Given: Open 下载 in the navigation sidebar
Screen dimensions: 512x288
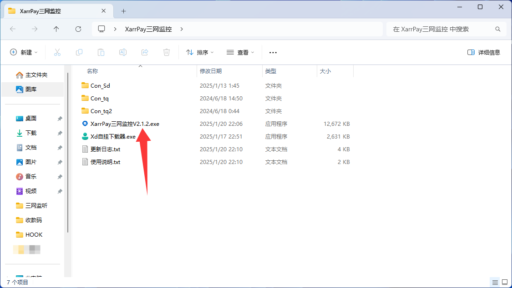Looking at the screenshot, I should coord(31,133).
